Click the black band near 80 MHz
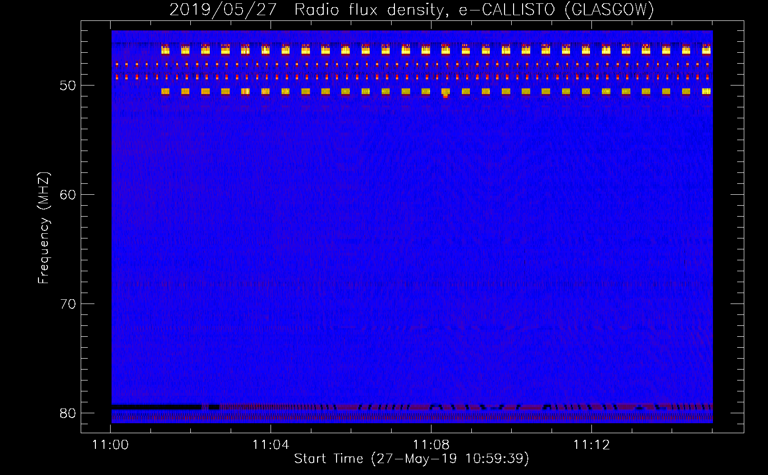Image resolution: width=768 pixels, height=475 pixels. click(157, 407)
